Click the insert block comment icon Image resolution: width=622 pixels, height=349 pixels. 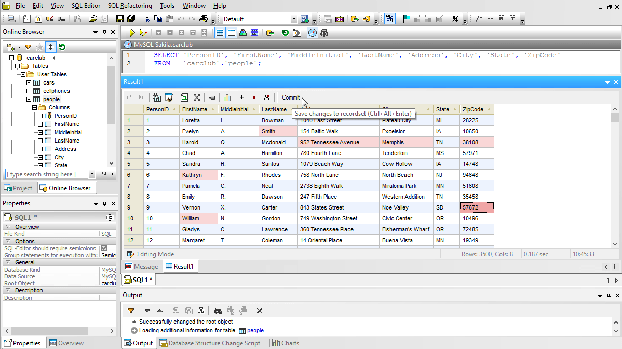point(479,19)
